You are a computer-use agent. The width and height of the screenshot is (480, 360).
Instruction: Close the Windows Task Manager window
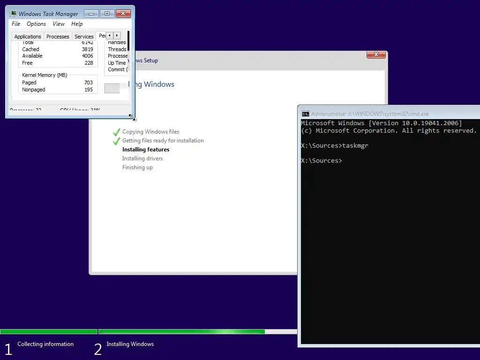coord(123,14)
